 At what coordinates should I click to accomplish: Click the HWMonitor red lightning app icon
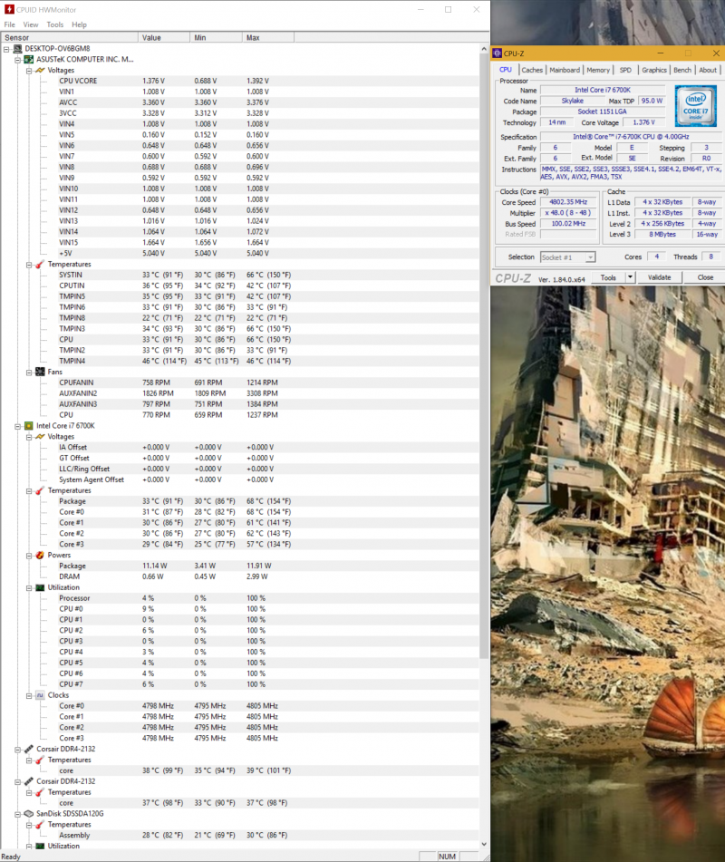coord(9,9)
